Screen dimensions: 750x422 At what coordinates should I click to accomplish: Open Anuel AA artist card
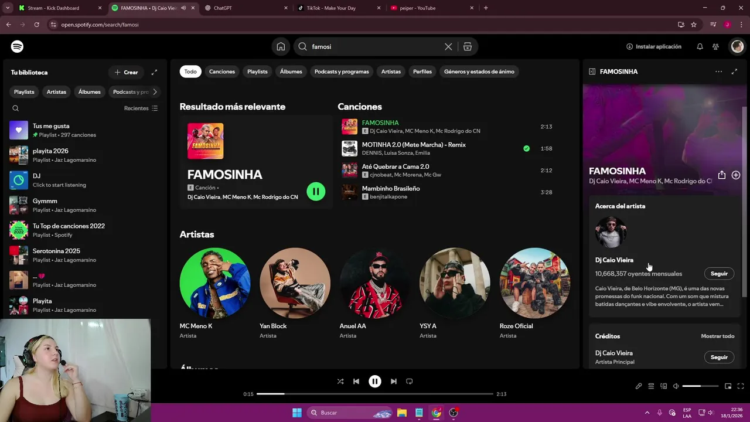click(375, 293)
